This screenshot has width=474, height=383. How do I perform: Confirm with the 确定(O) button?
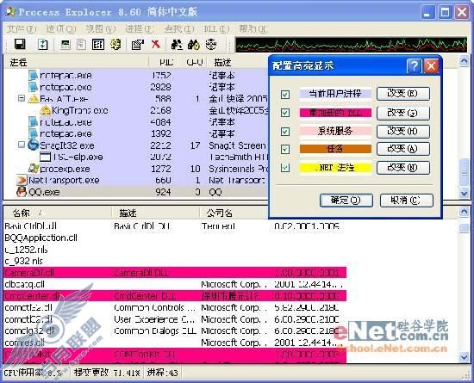click(346, 200)
